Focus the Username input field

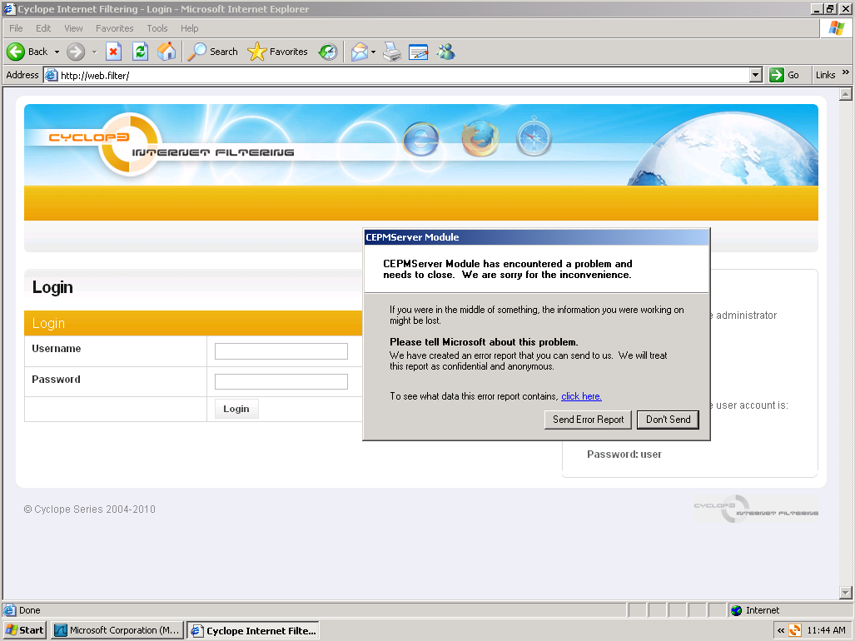tap(281, 351)
